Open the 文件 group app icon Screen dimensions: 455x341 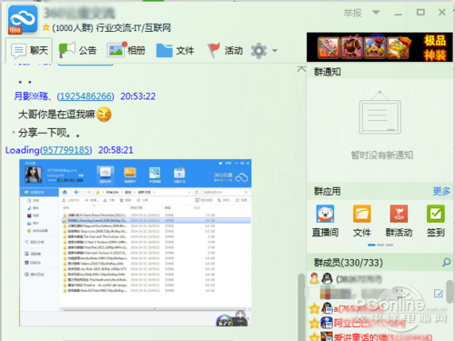362,221
